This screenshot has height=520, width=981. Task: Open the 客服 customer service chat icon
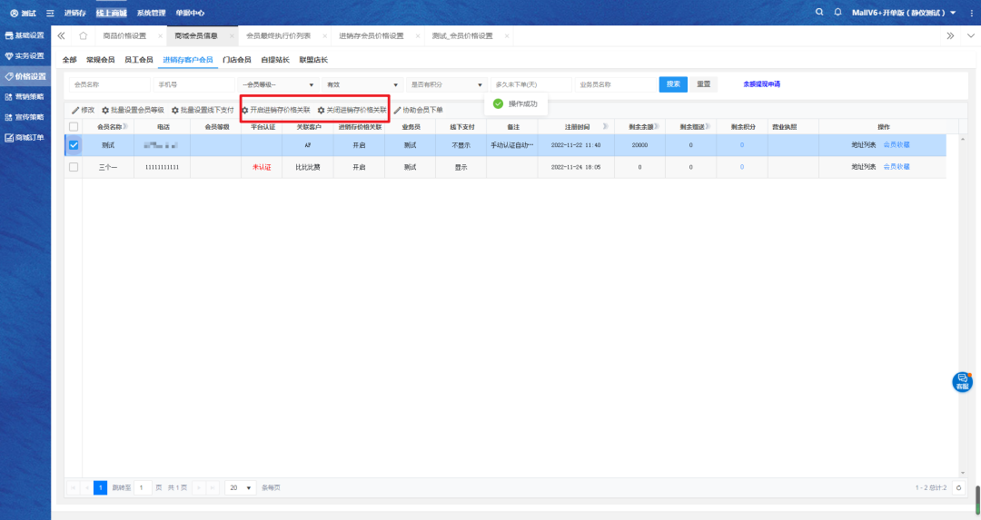(x=962, y=381)
